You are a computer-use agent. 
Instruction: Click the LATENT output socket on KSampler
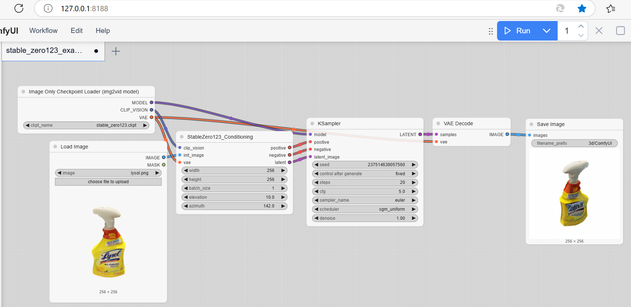point(420,134)
